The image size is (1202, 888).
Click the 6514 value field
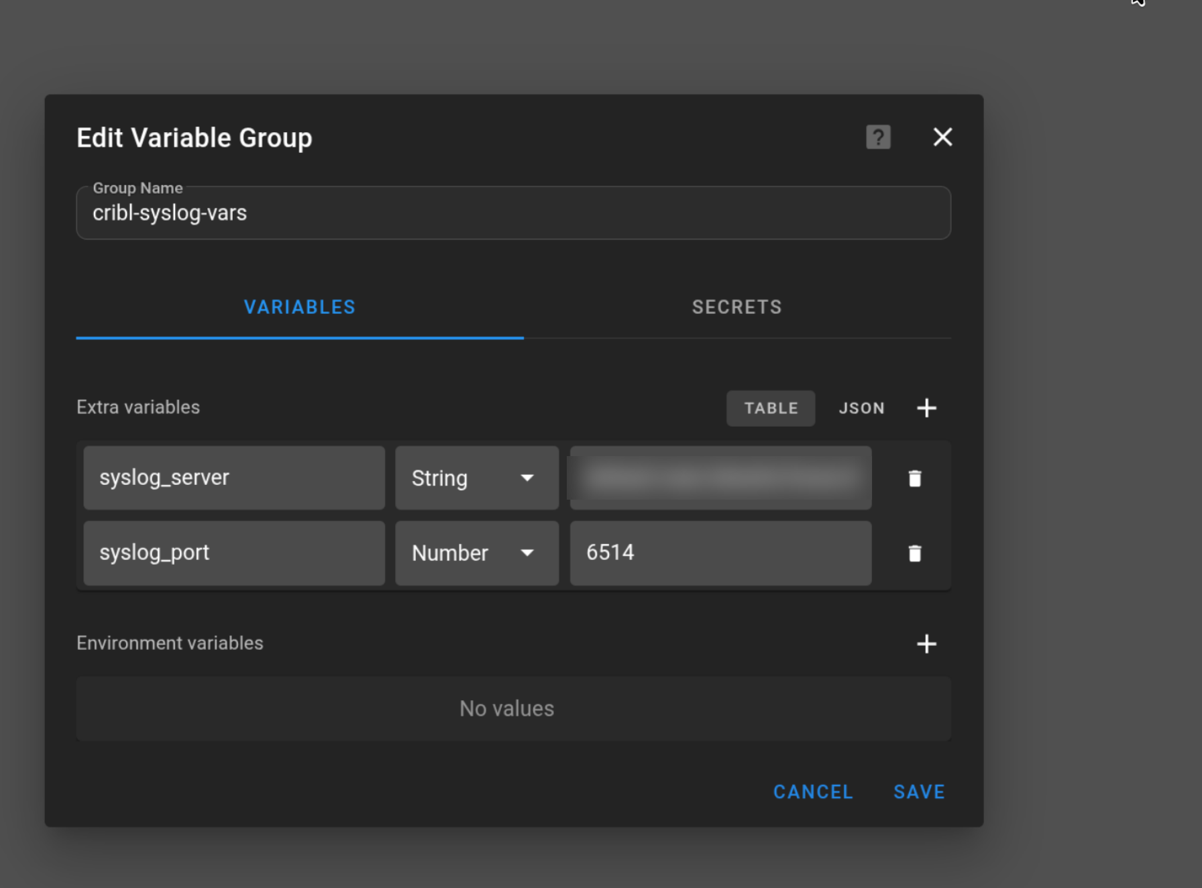[x=721, y=553]
